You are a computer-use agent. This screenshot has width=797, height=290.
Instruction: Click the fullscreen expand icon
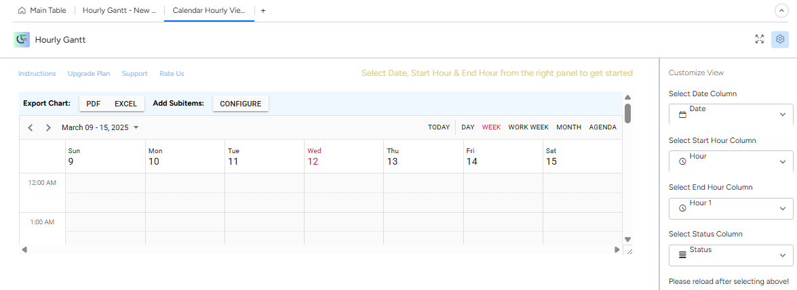tap(760, 39)
